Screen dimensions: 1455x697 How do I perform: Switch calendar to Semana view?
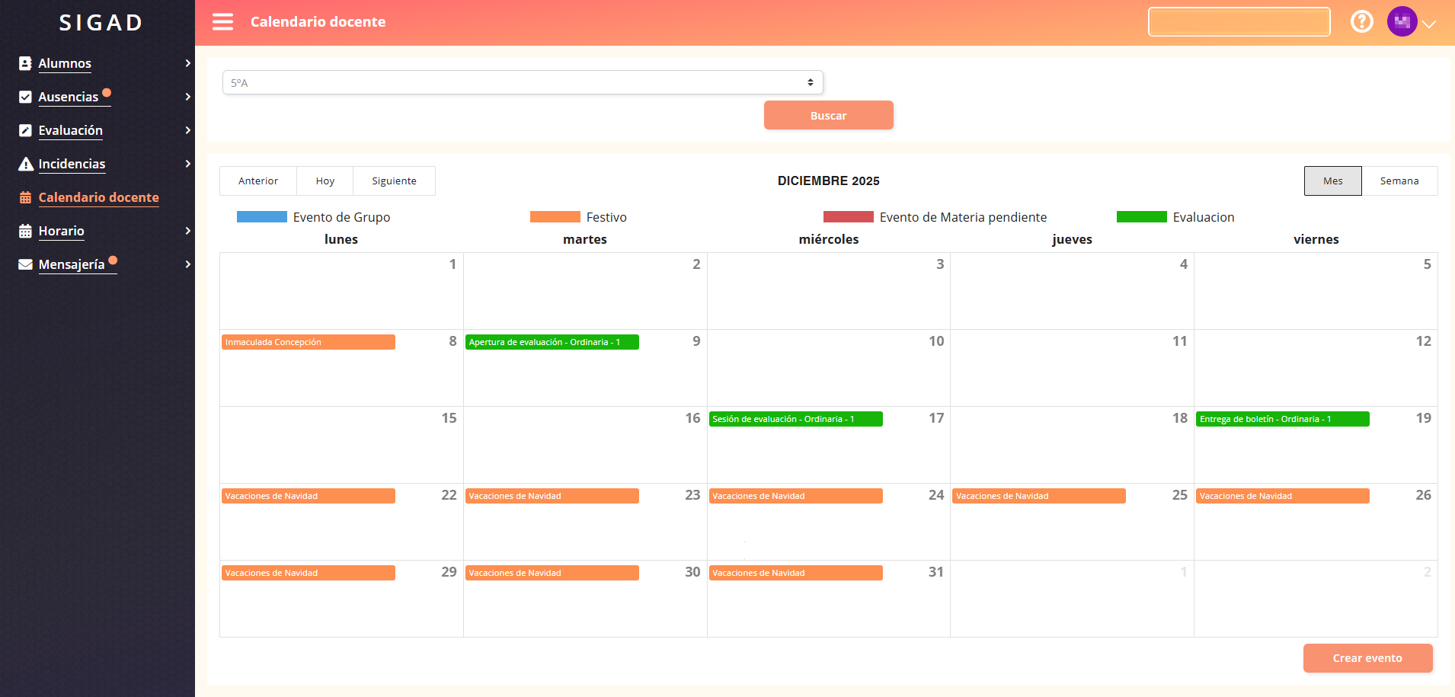pyautogui.click(x=1399, y=181)
